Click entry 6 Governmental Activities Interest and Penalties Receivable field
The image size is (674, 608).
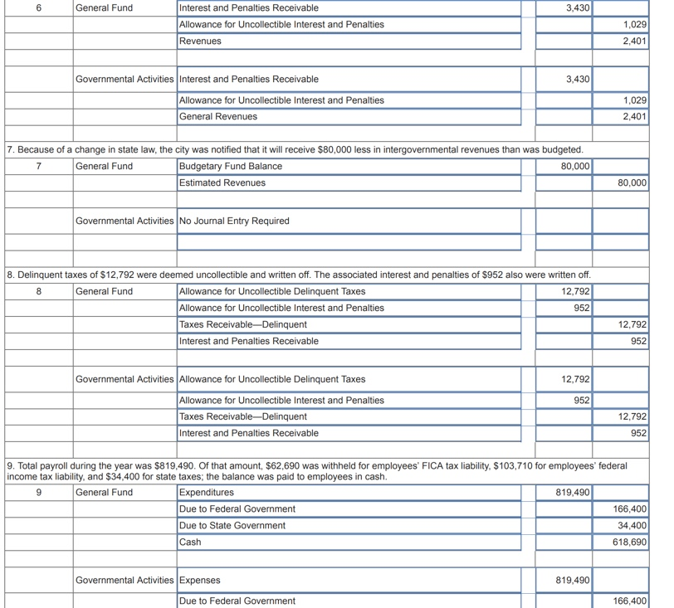349,79
